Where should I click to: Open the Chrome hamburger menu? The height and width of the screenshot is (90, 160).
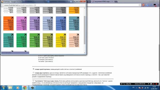coord(159,5)
